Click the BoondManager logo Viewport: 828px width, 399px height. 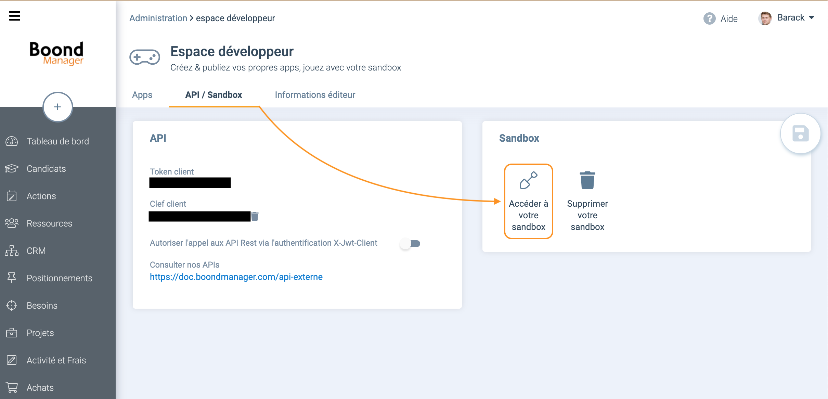(x=56, y=53)
